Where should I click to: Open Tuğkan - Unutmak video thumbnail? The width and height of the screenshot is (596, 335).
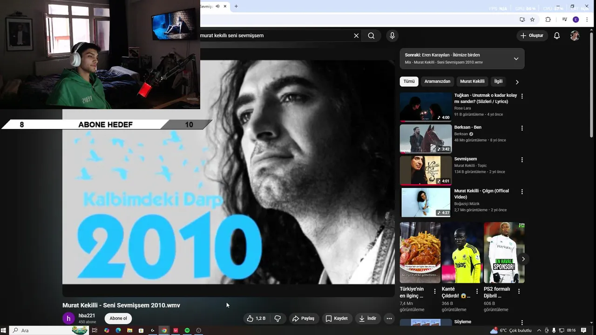pos(426,107)
